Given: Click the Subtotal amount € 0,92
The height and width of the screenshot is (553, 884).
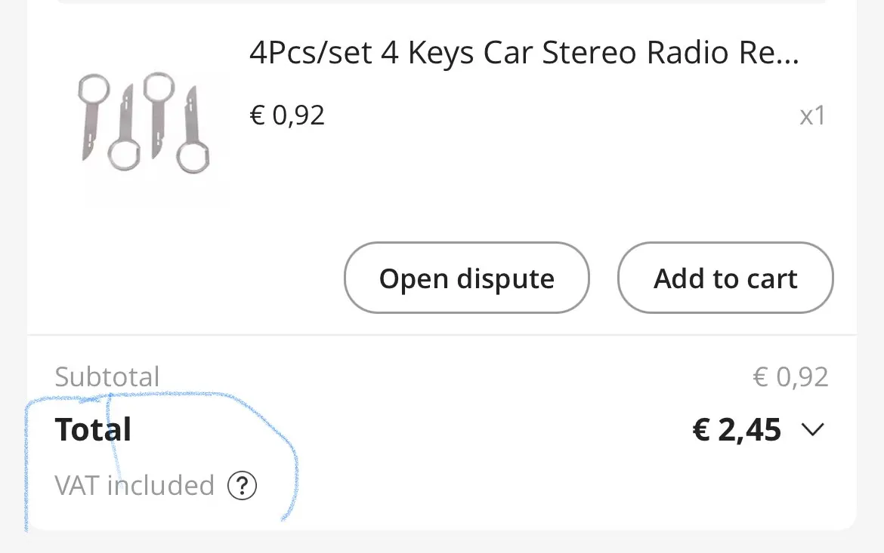Looking at the screenshot, I should (x=790, y=376).
